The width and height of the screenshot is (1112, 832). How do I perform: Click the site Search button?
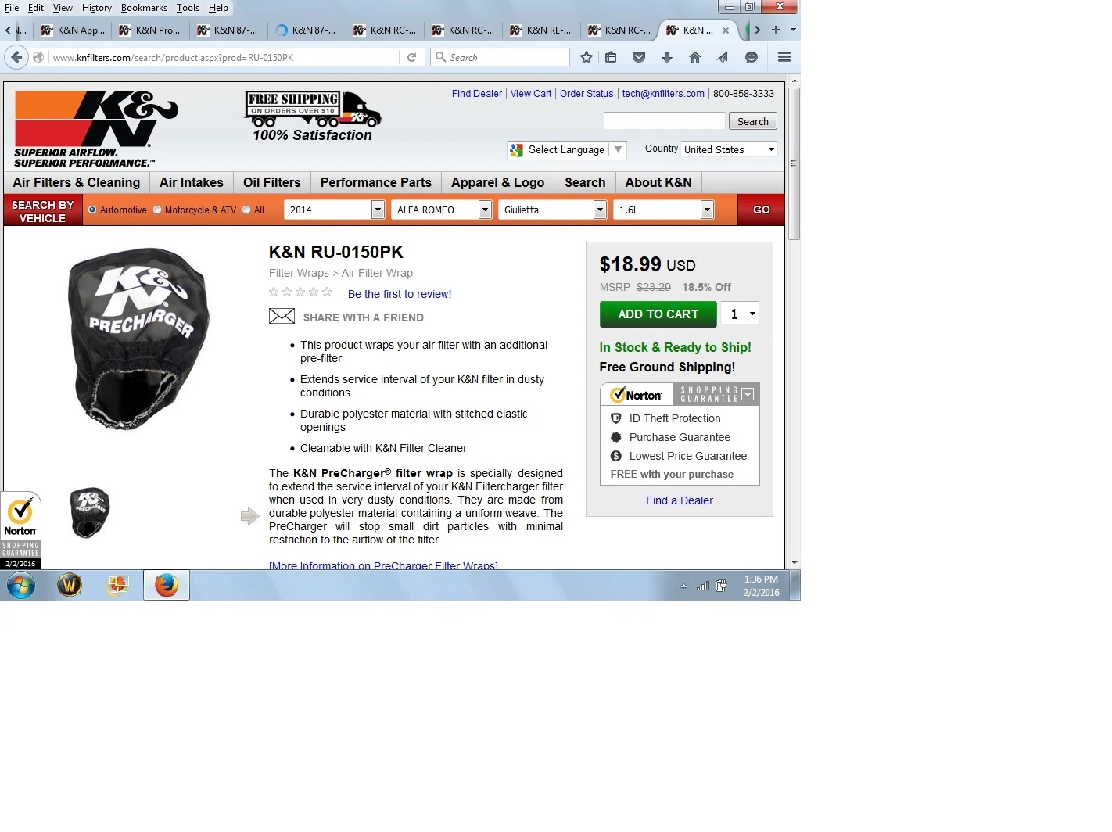click(x=753, y=121)
